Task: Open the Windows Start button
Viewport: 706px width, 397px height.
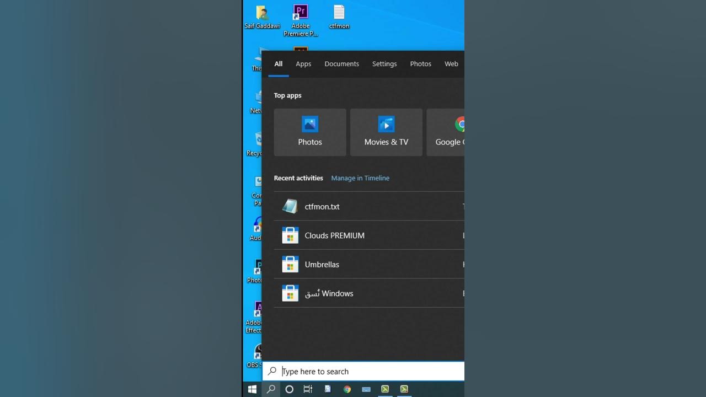Action: 252,389
